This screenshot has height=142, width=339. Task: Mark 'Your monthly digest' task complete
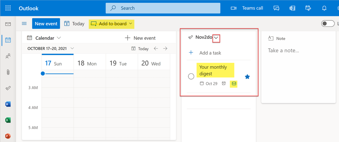tap(191, 76)
